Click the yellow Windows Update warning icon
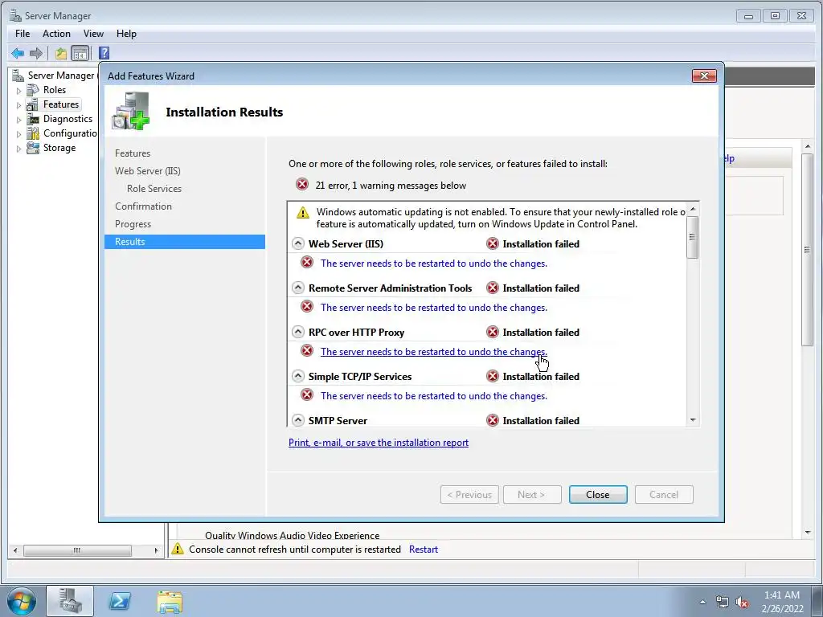This screenshot has width=823, height=617. [x=303, y=212]
